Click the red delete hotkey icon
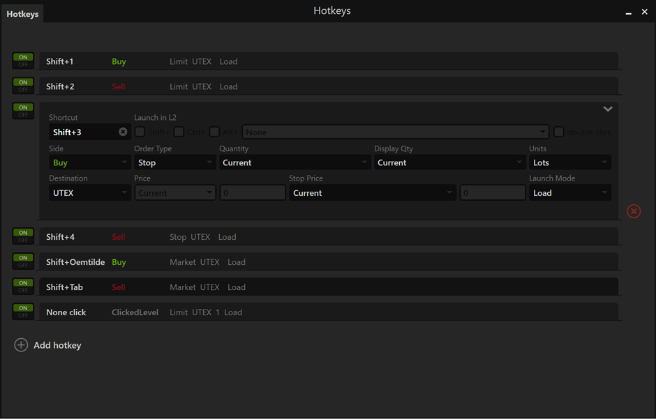The height and width of the screenshot is (419, 656). pos(634,211)
